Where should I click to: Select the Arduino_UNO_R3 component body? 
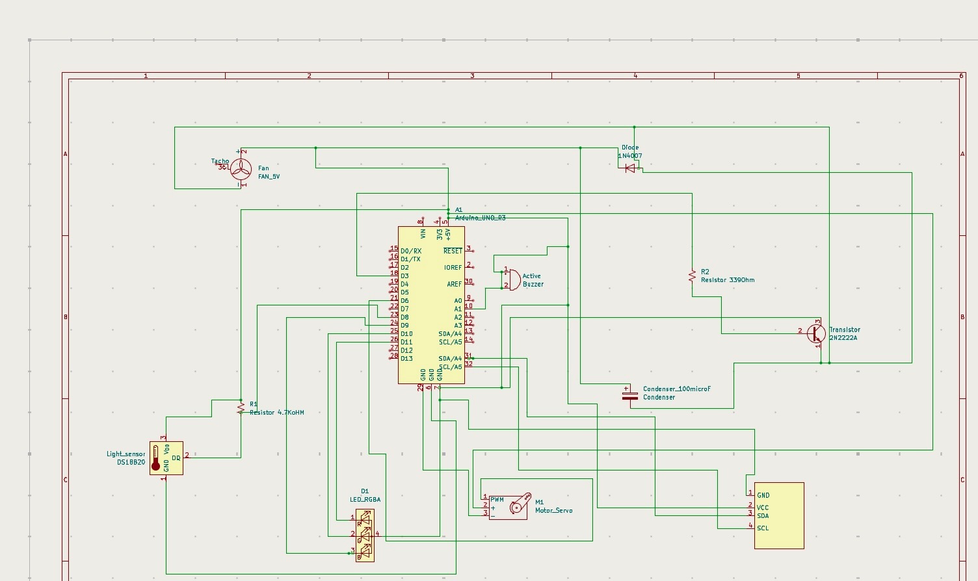(x=431, y=305)
